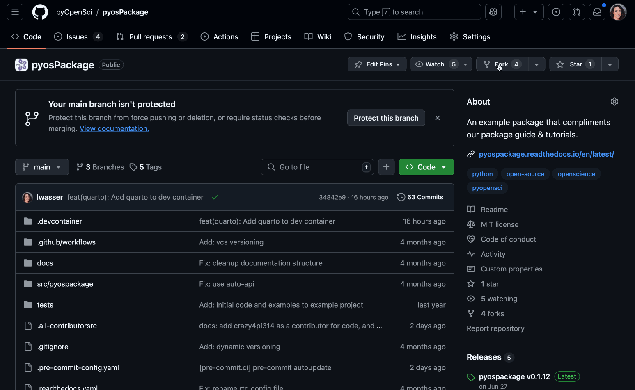The width and height of the screenshot is (635, 390).
Task: Open the user profile avatar menu
Action: [x=618, y=12]
